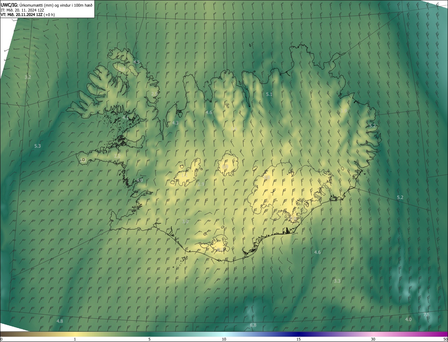The width and height of the screenshot is (448, 342).
Task: Click the 2.9 value label on the map
Action: pos(201,184)
